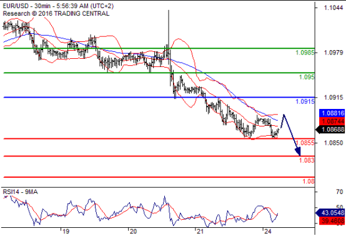The height and width of the screenshot is (236, 346).
Task: Click the date marker 21 on time axis
Action: click(200, 232)
